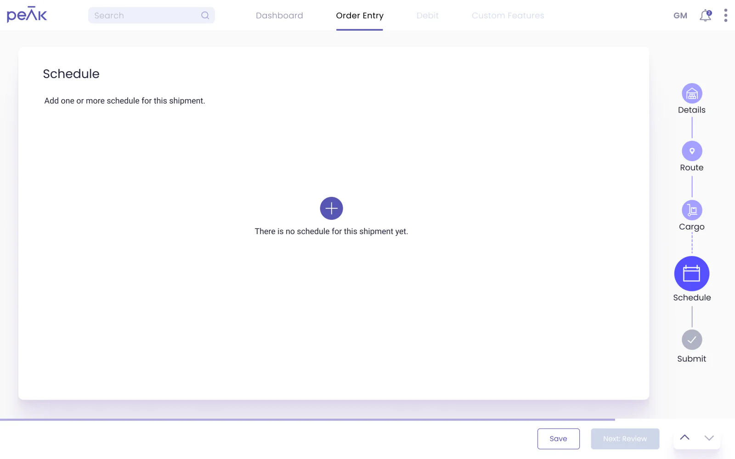Go to the Route step icon

pos(692,151)
